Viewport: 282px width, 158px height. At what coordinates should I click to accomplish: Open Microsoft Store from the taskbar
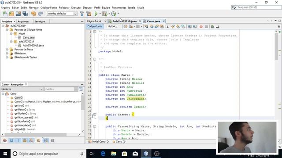(x=124, y=154)
